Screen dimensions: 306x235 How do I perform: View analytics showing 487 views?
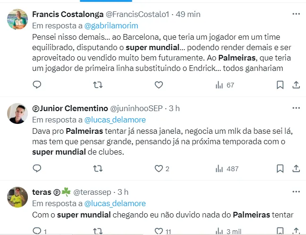pyautogui.click(x=227, y=168)
